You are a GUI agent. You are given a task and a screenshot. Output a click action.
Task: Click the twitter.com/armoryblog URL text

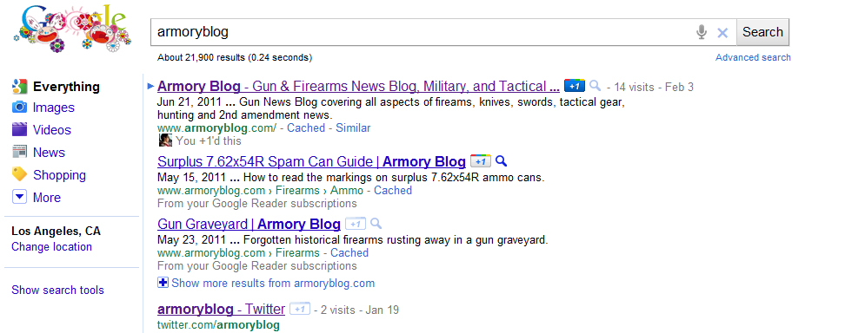pyautogui.click(x=218, y=325)
